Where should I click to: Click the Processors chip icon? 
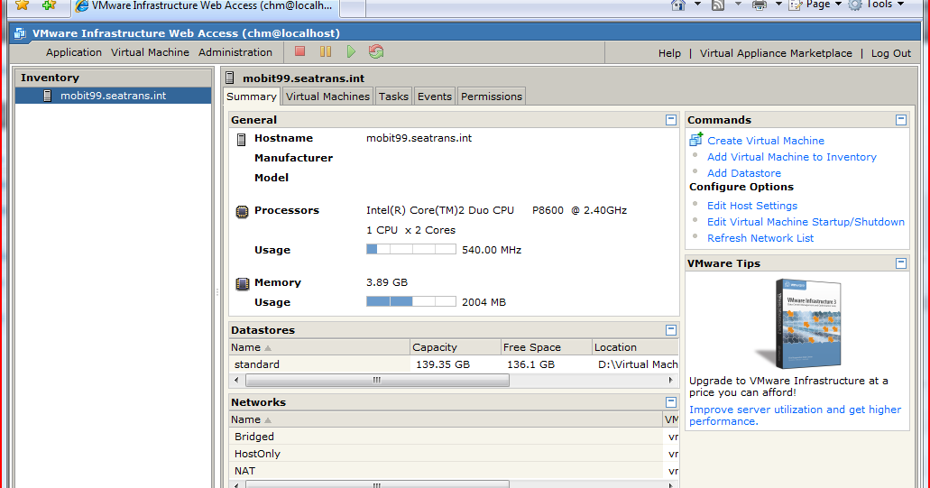[242, 211]
